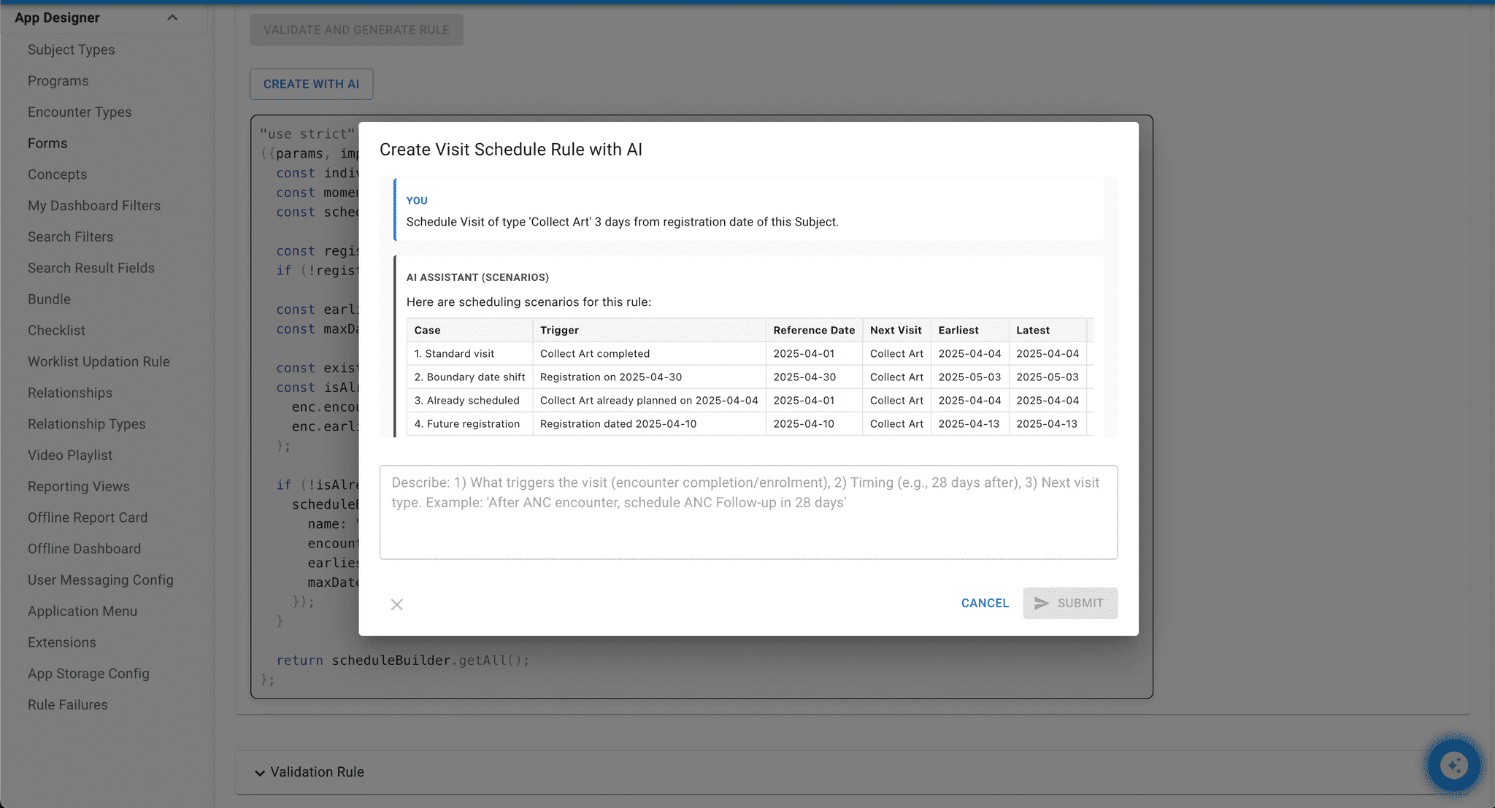This screenshot has height=808, width=1495.
Task: Select Subject Types in the sidebar
Action: [x=71, y=49]
